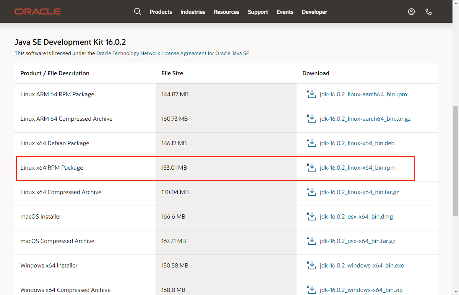The height and width of the screenshot is (295, 459).
Task: Open the Developer menu
Action: [315, 12]
